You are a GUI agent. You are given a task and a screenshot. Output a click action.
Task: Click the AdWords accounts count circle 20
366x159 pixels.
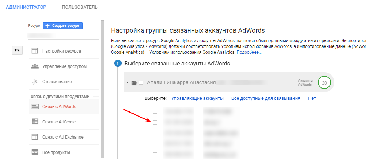point(324,83)
